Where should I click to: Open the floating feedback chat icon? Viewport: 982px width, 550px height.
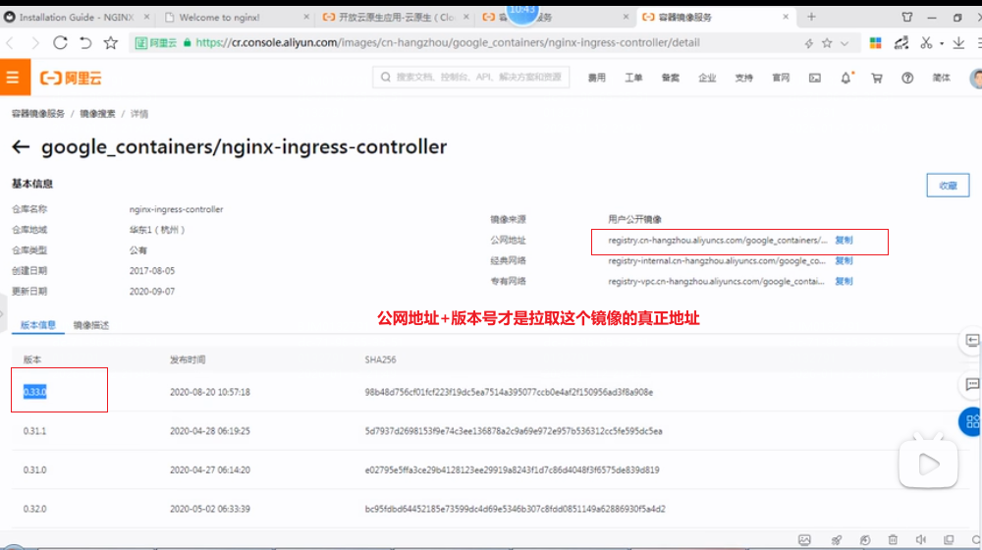(x=972, y=384)
